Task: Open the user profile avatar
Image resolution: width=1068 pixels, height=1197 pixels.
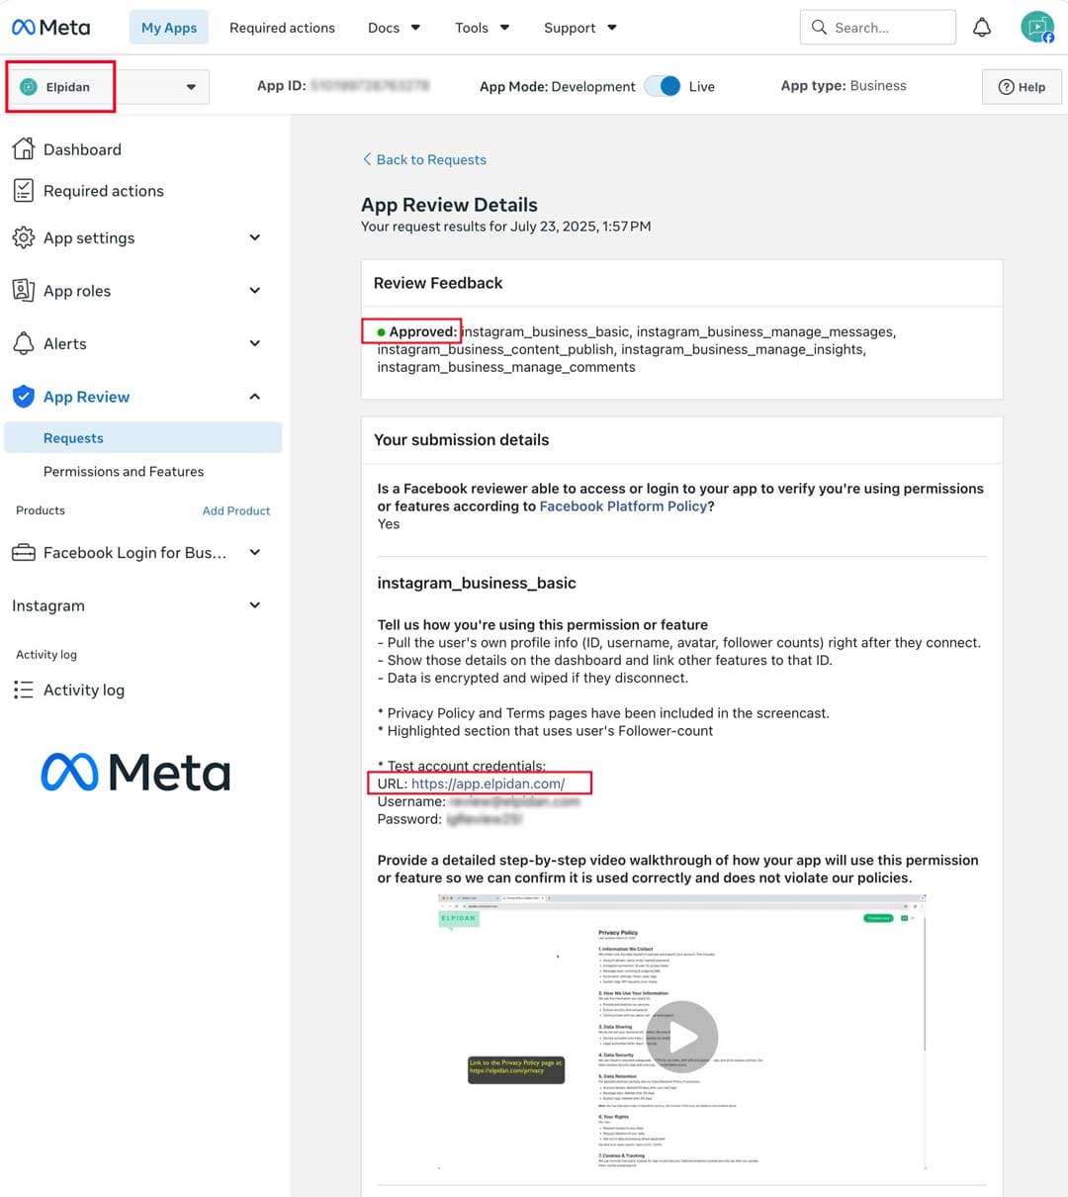Action: pos(1037,27)
